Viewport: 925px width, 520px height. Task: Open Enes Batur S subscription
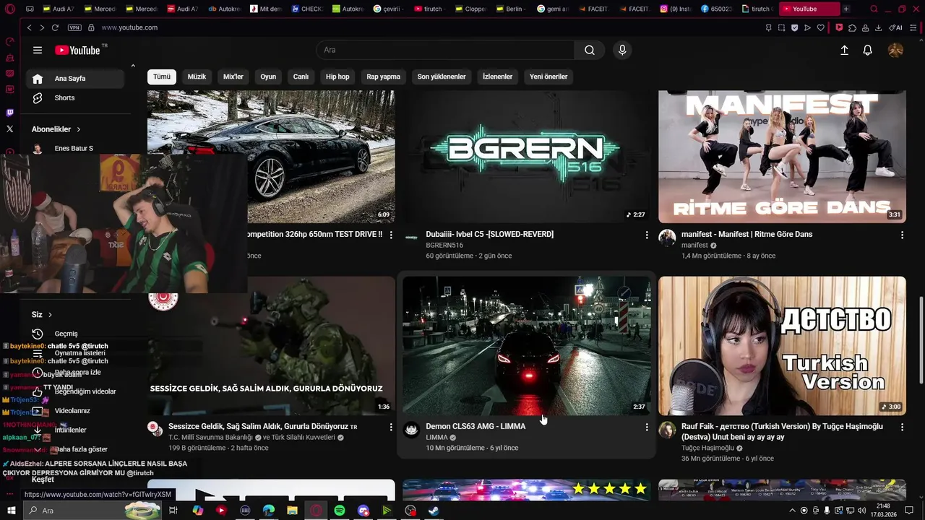(75, 148)
